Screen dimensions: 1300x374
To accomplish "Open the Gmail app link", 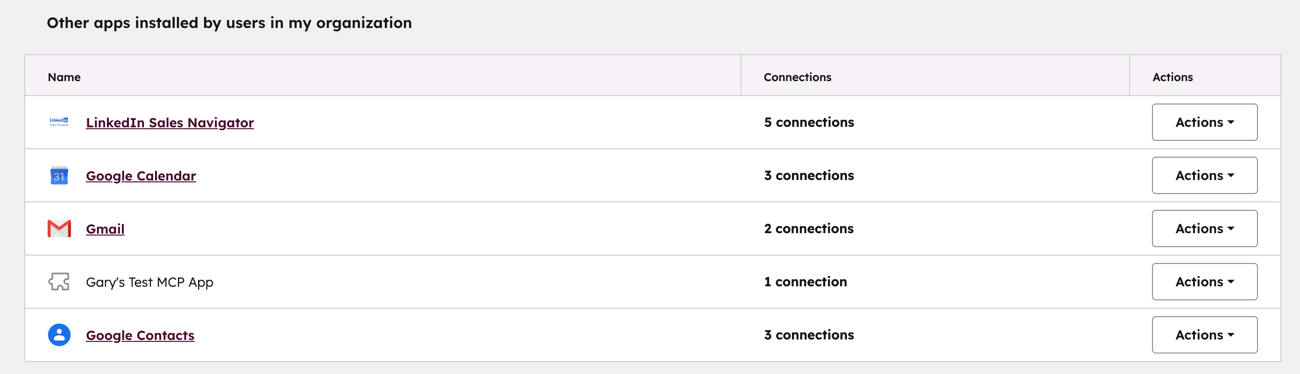I will click(x=106, y=229).
